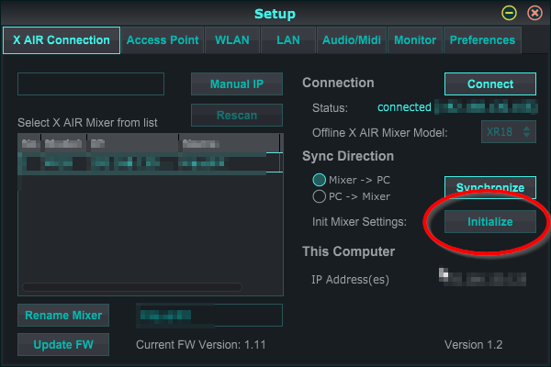Click the Current FW Version: 1.11 text
This screenshot has height=367, width=551.
click(x=201, y=345)
